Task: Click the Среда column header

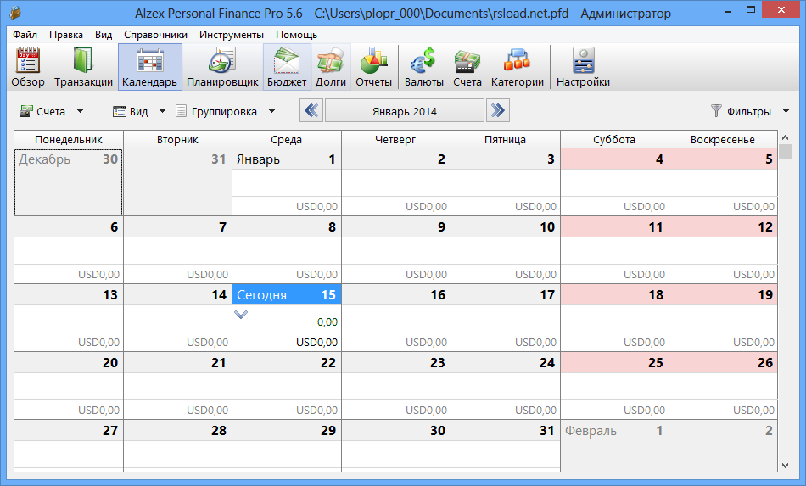Action: tap(287, 139)
